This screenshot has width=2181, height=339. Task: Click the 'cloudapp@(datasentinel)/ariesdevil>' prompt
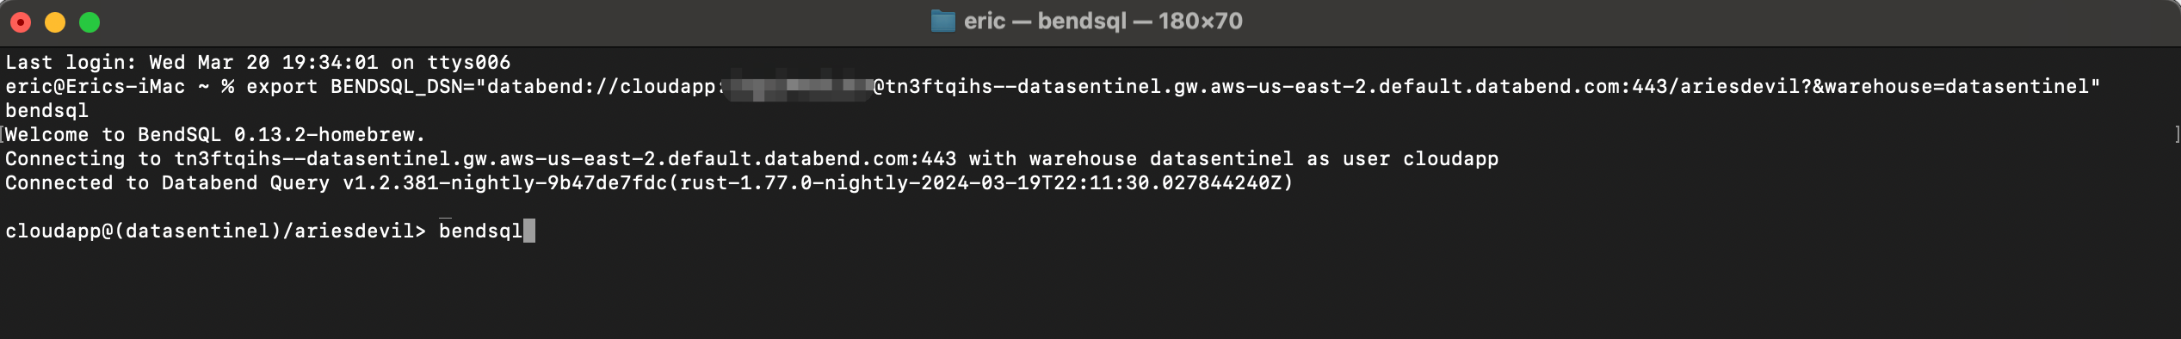(215, 231)
